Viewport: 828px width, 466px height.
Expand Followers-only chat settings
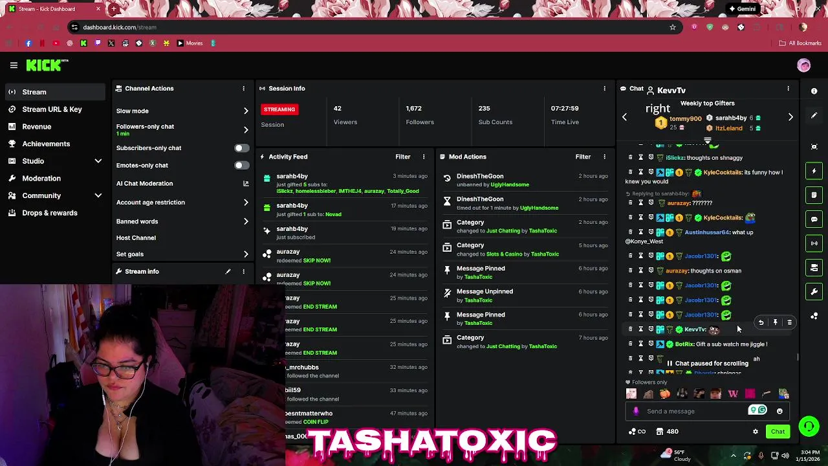(x=246, y=129)
